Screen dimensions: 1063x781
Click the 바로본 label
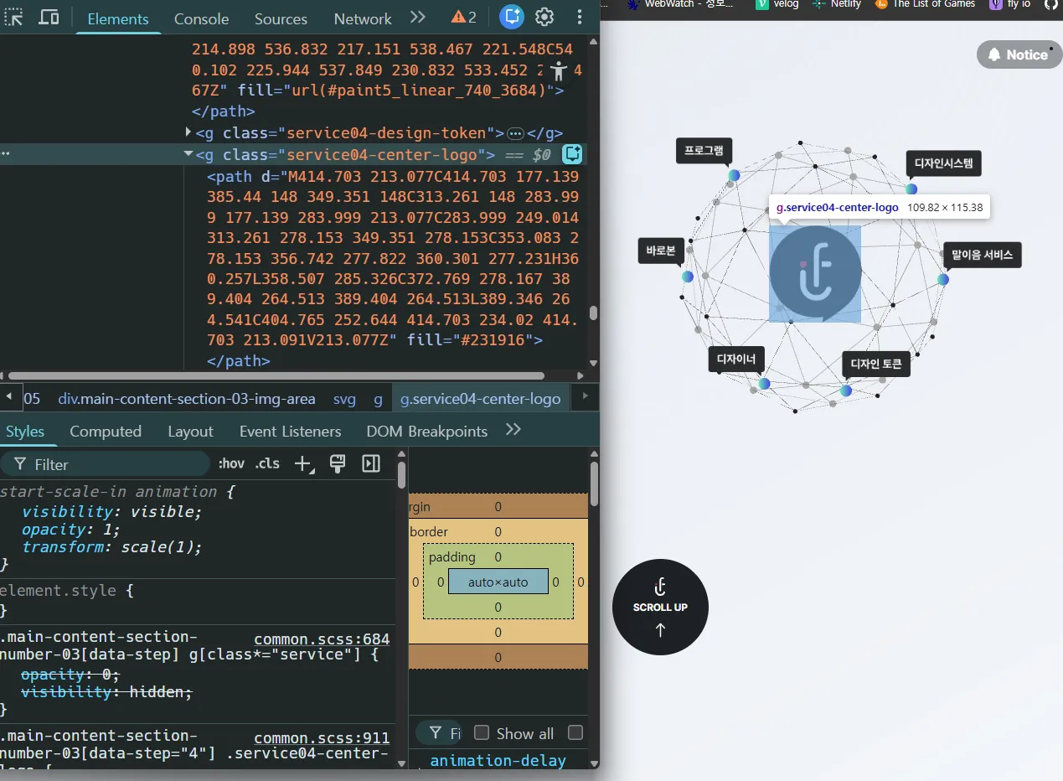click(x=661, y=251)
